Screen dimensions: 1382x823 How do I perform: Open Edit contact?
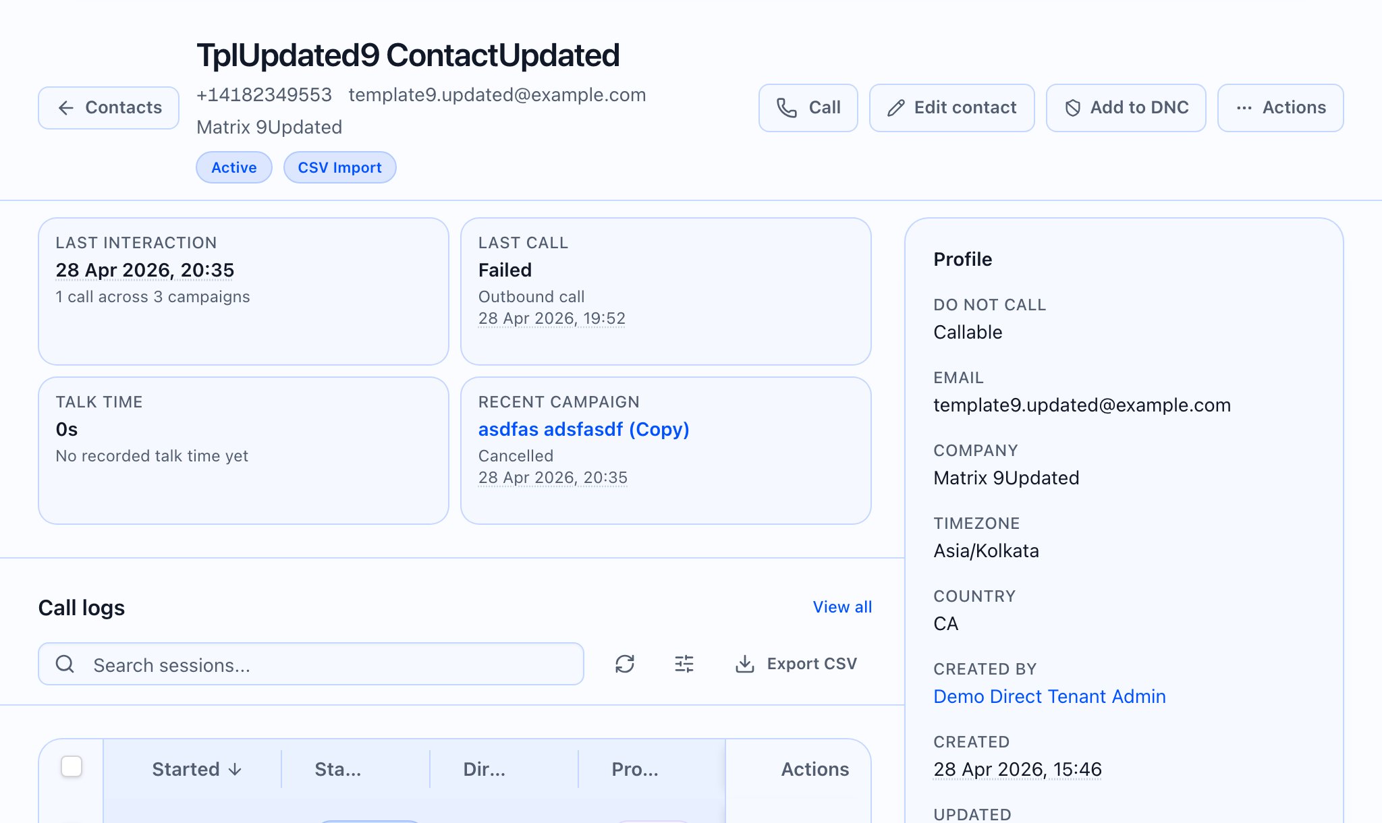[x=951, y=108]
